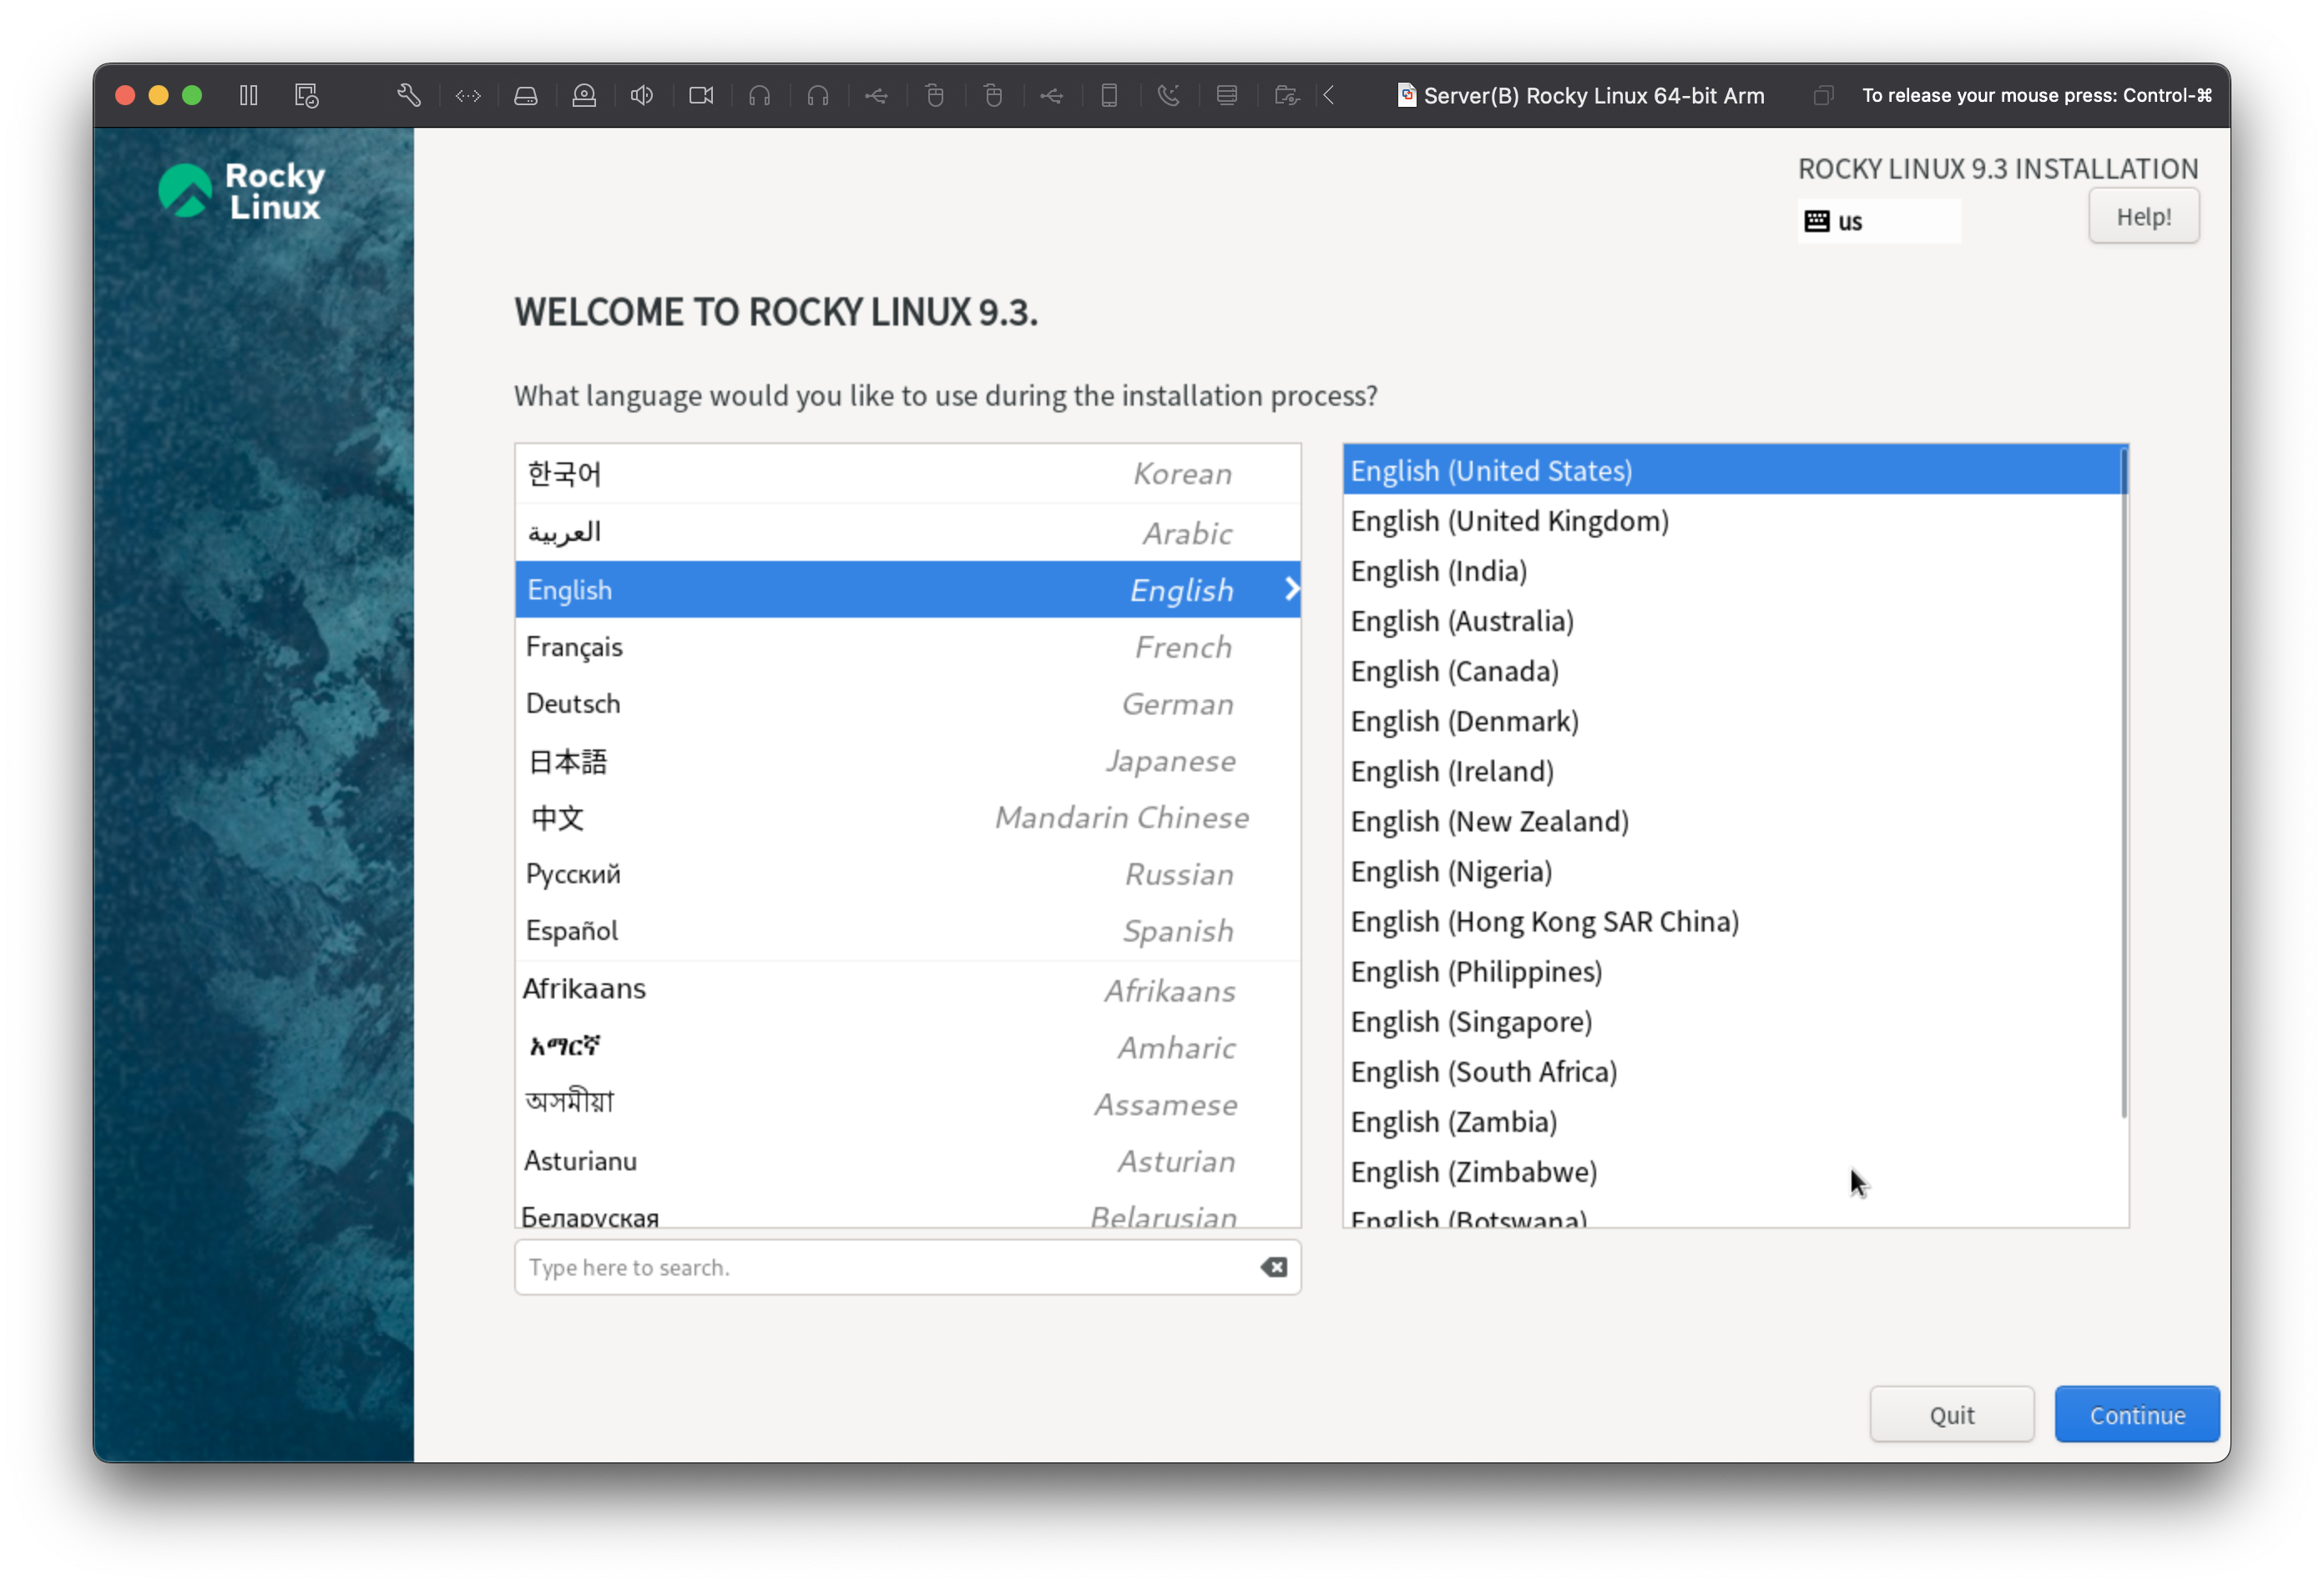2324x1586 pixels.
Task: Collapse toolbar with left chevron
Action: [1329, 96]
